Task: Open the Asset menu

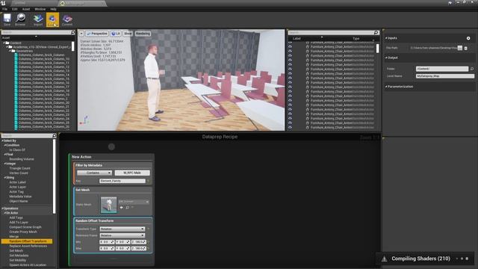Action: click(x=26, y=9)
